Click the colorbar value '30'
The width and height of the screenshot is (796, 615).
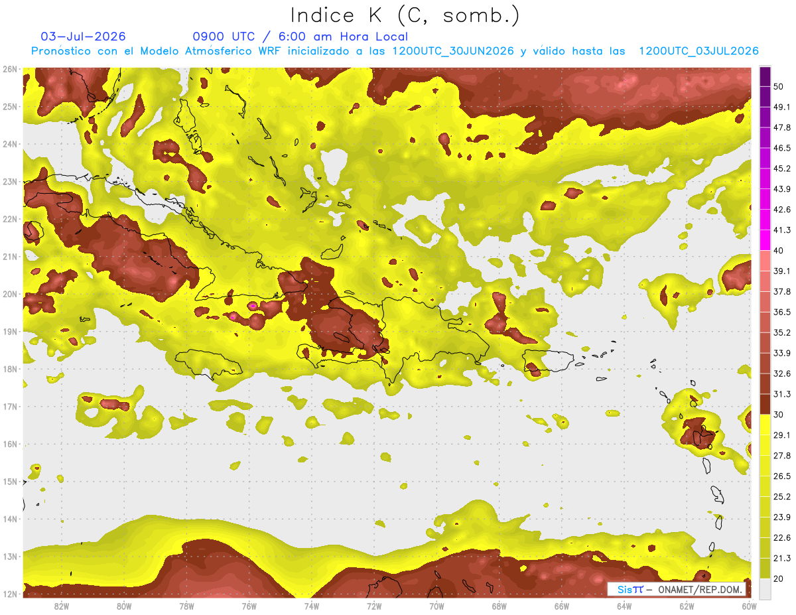tap(779, 414)
